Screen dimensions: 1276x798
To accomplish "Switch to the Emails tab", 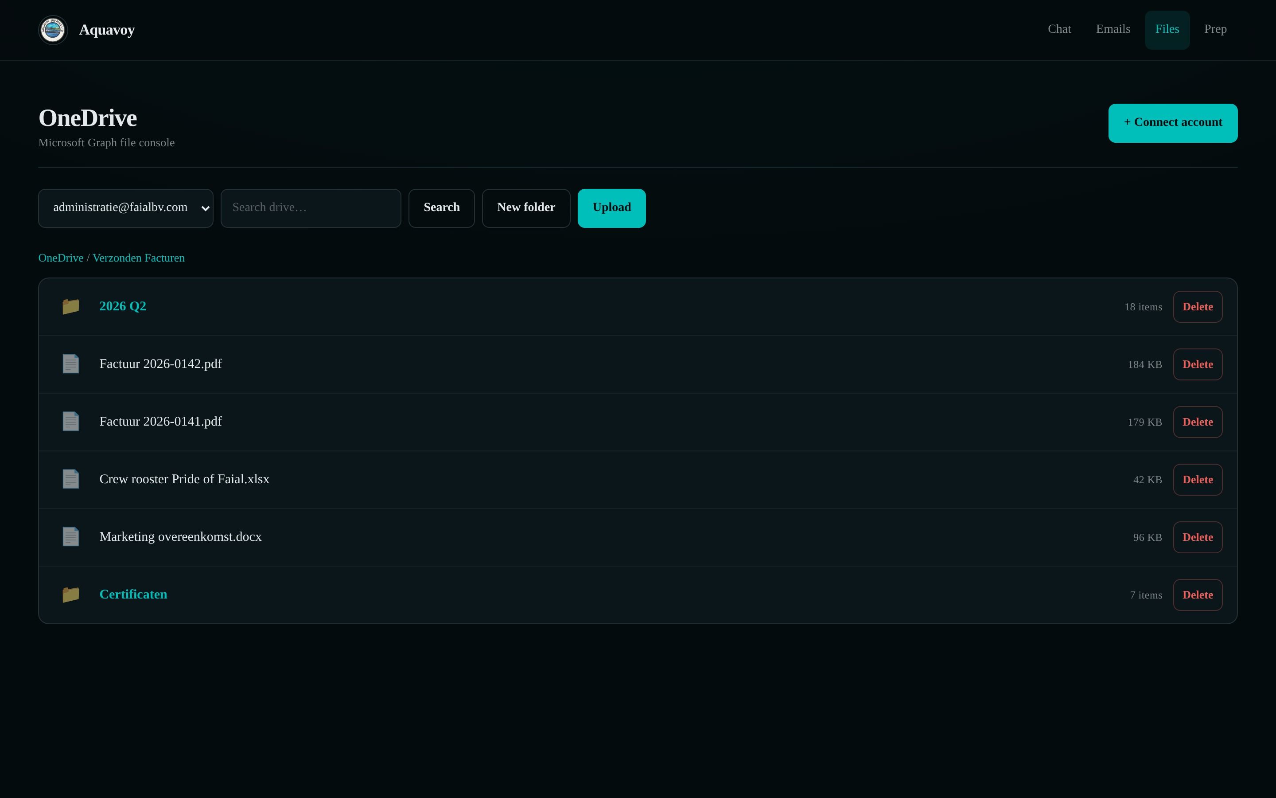I will click(1113, 30).
